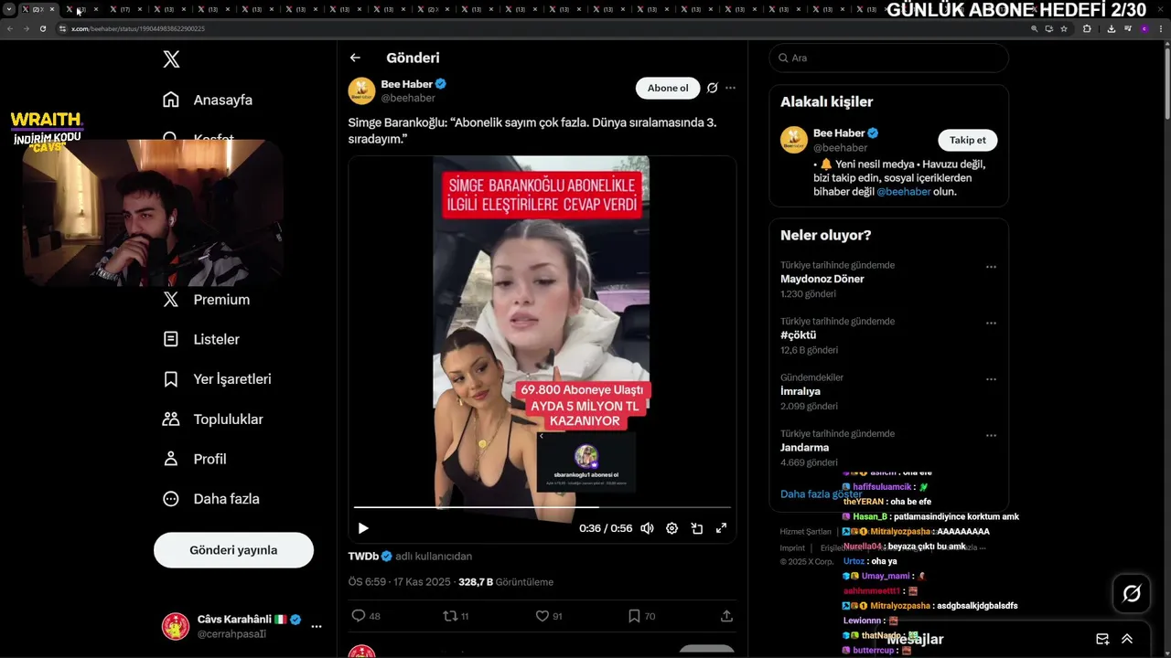Open Topluluklar communities page
This screenshot has width=1171, height=658.
pos(213,419)
